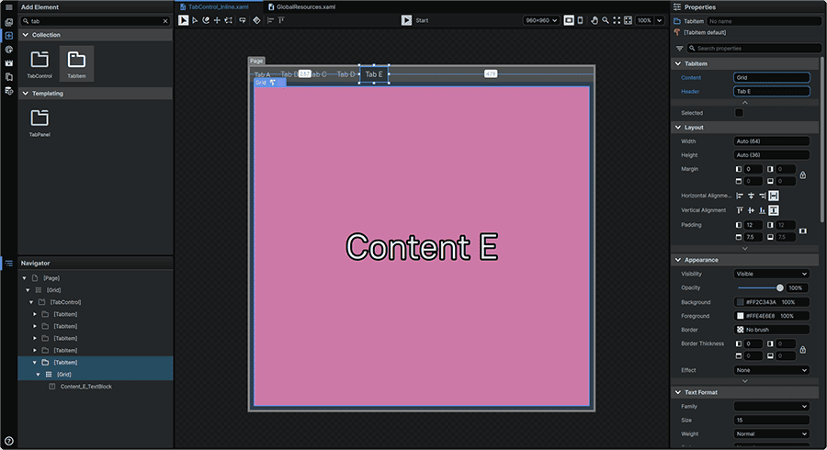This screenshot has width=827, height=450.
Task: Collapse the [TabControl] node in Navigator
Action: point(31,302)
